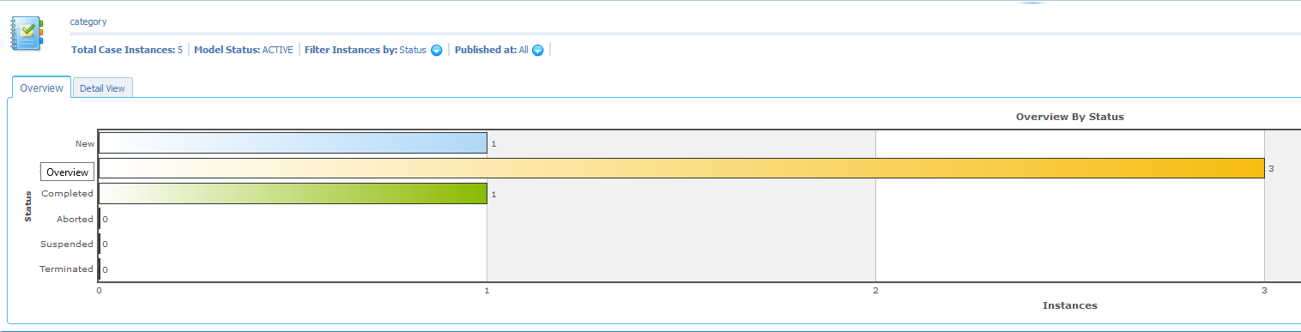
Task: Open the Filter Instances by Status dropdown arrow
Action: [436, 51]
